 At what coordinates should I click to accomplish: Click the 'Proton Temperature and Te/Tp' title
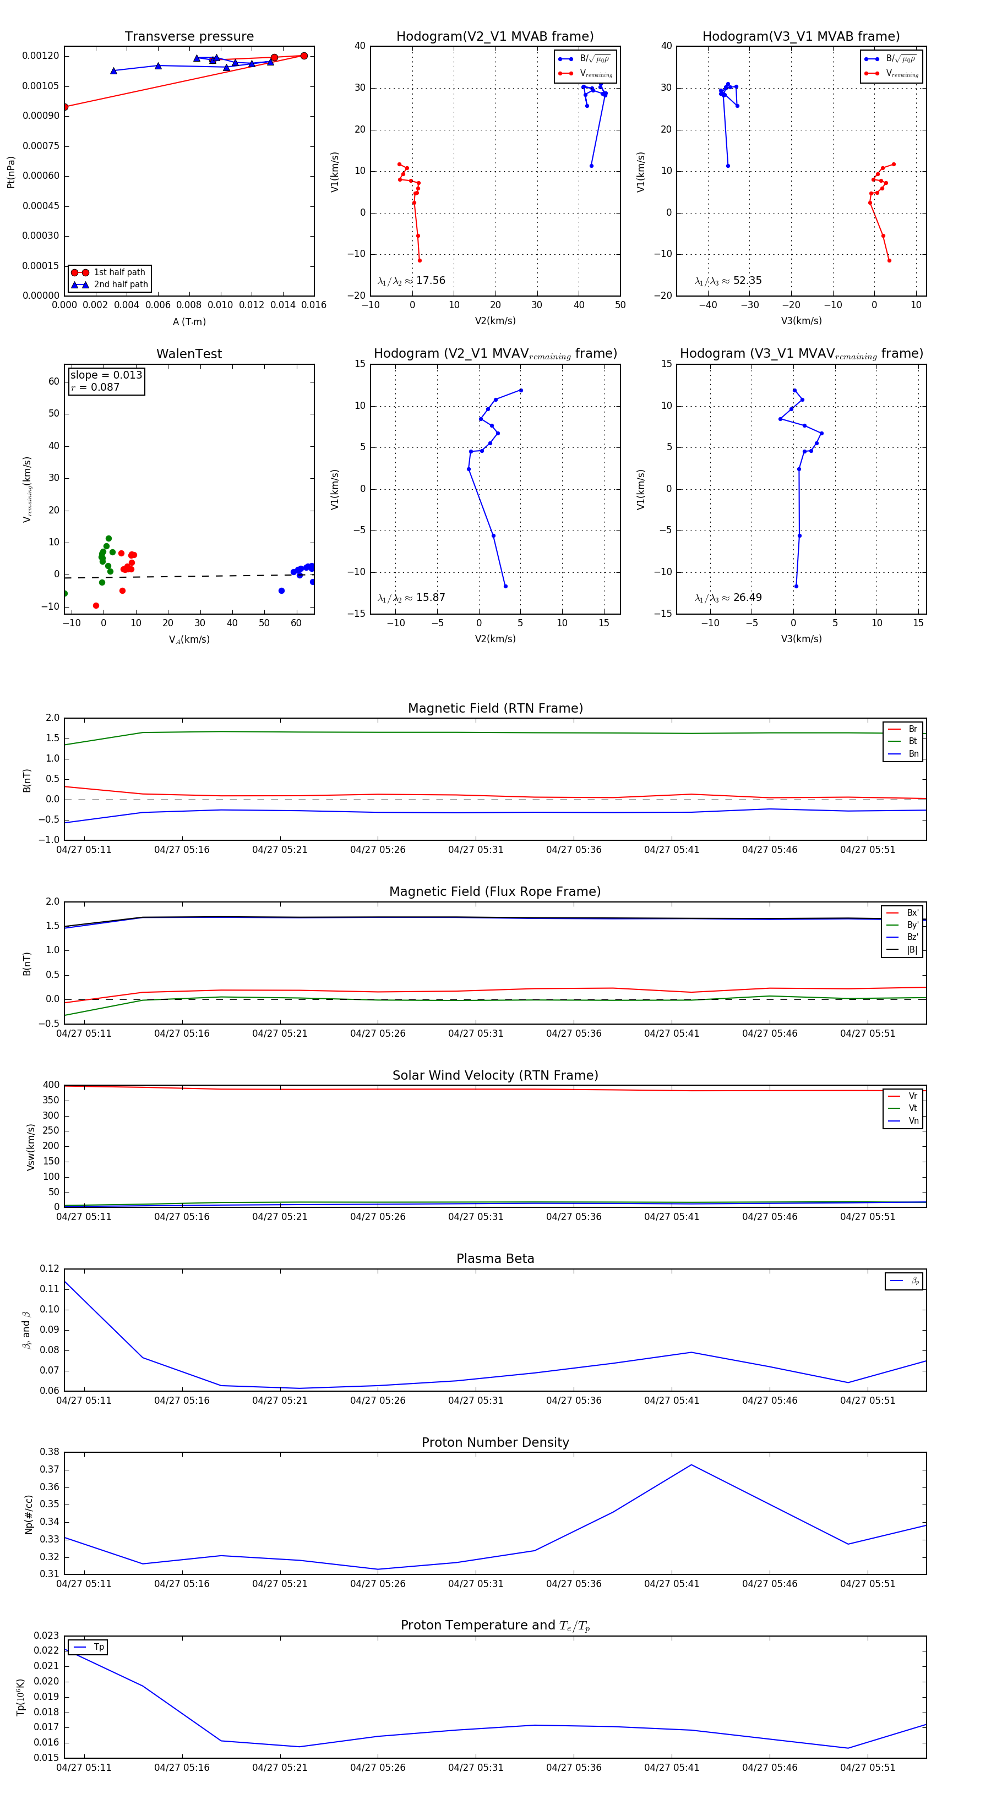pos(495,1625)
